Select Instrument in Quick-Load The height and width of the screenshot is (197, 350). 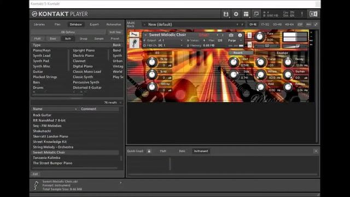201,151
